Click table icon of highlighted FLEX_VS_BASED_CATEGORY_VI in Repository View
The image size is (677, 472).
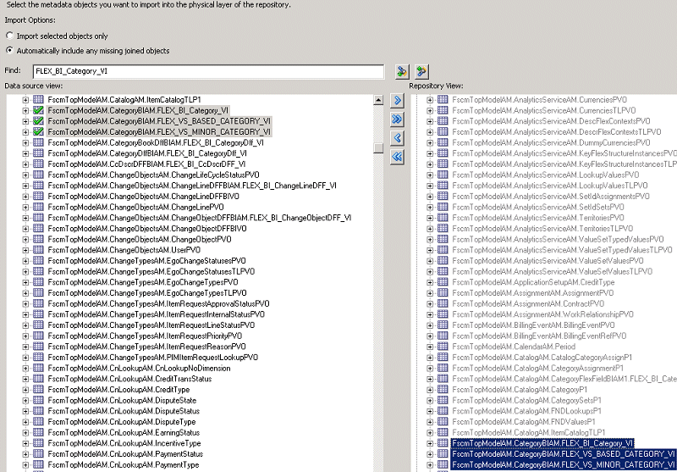point(443,454)
